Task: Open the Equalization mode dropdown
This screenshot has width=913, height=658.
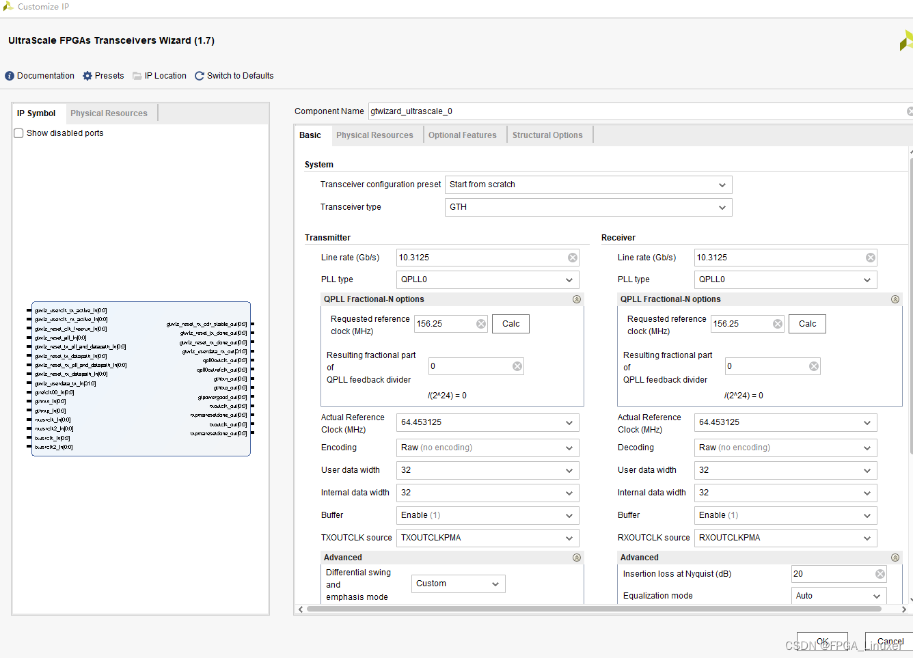Action: 839,596
